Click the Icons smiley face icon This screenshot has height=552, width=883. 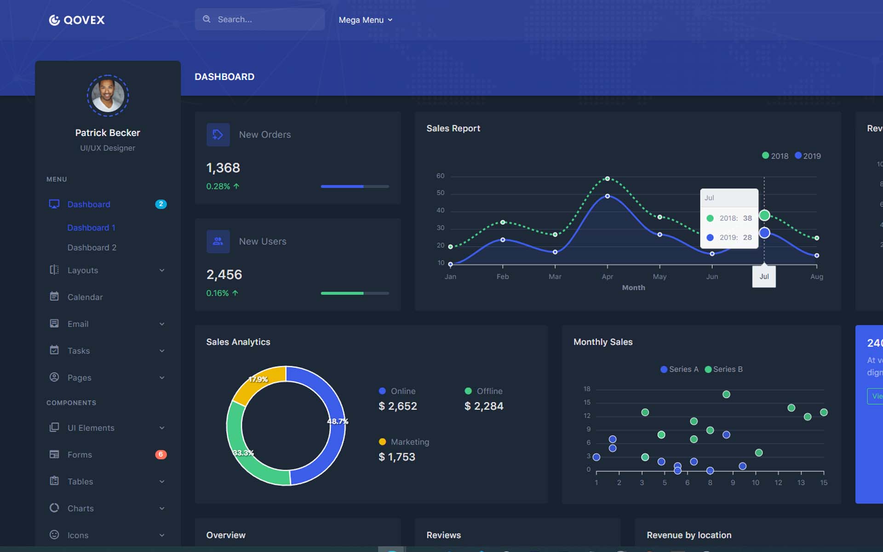pos(54,535)
